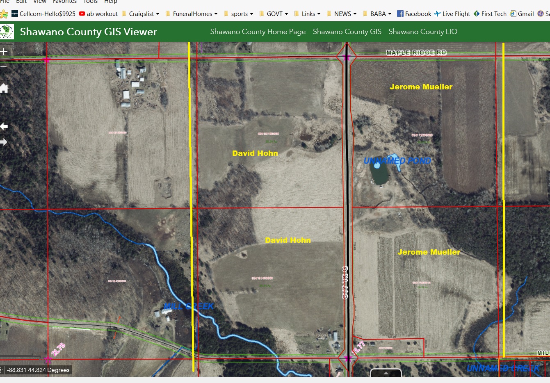Expand the Craigslist bookmarks folder
The width and height of the screenshot is (550, 383).
(x=141, y=14)
